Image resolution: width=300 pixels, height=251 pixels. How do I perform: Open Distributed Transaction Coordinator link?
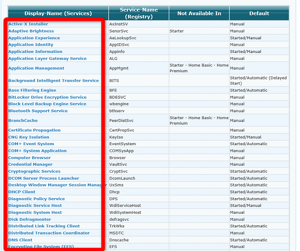[49, 233]
